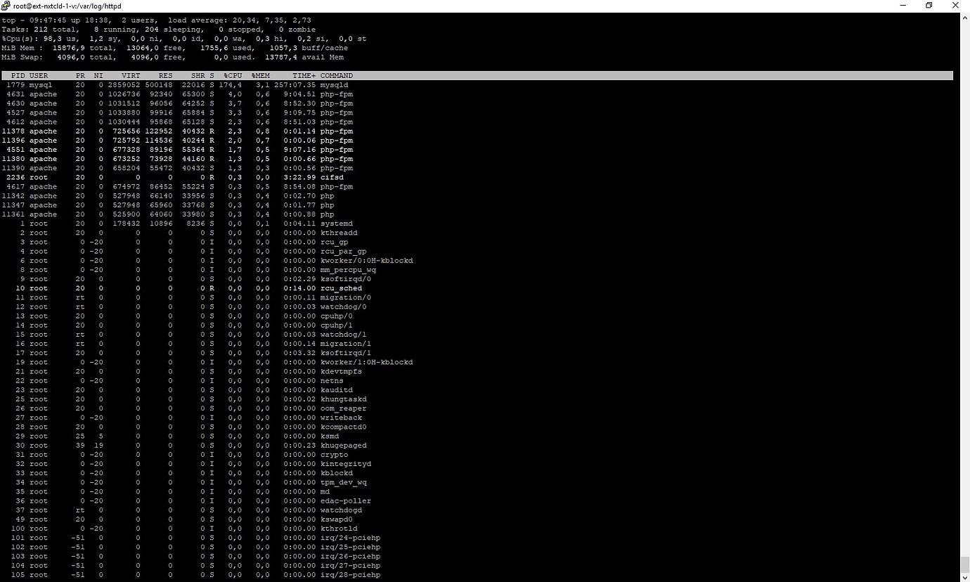970x582 pixels.
Task: Click the ksmd command name
Action: [x=330, y=436]
